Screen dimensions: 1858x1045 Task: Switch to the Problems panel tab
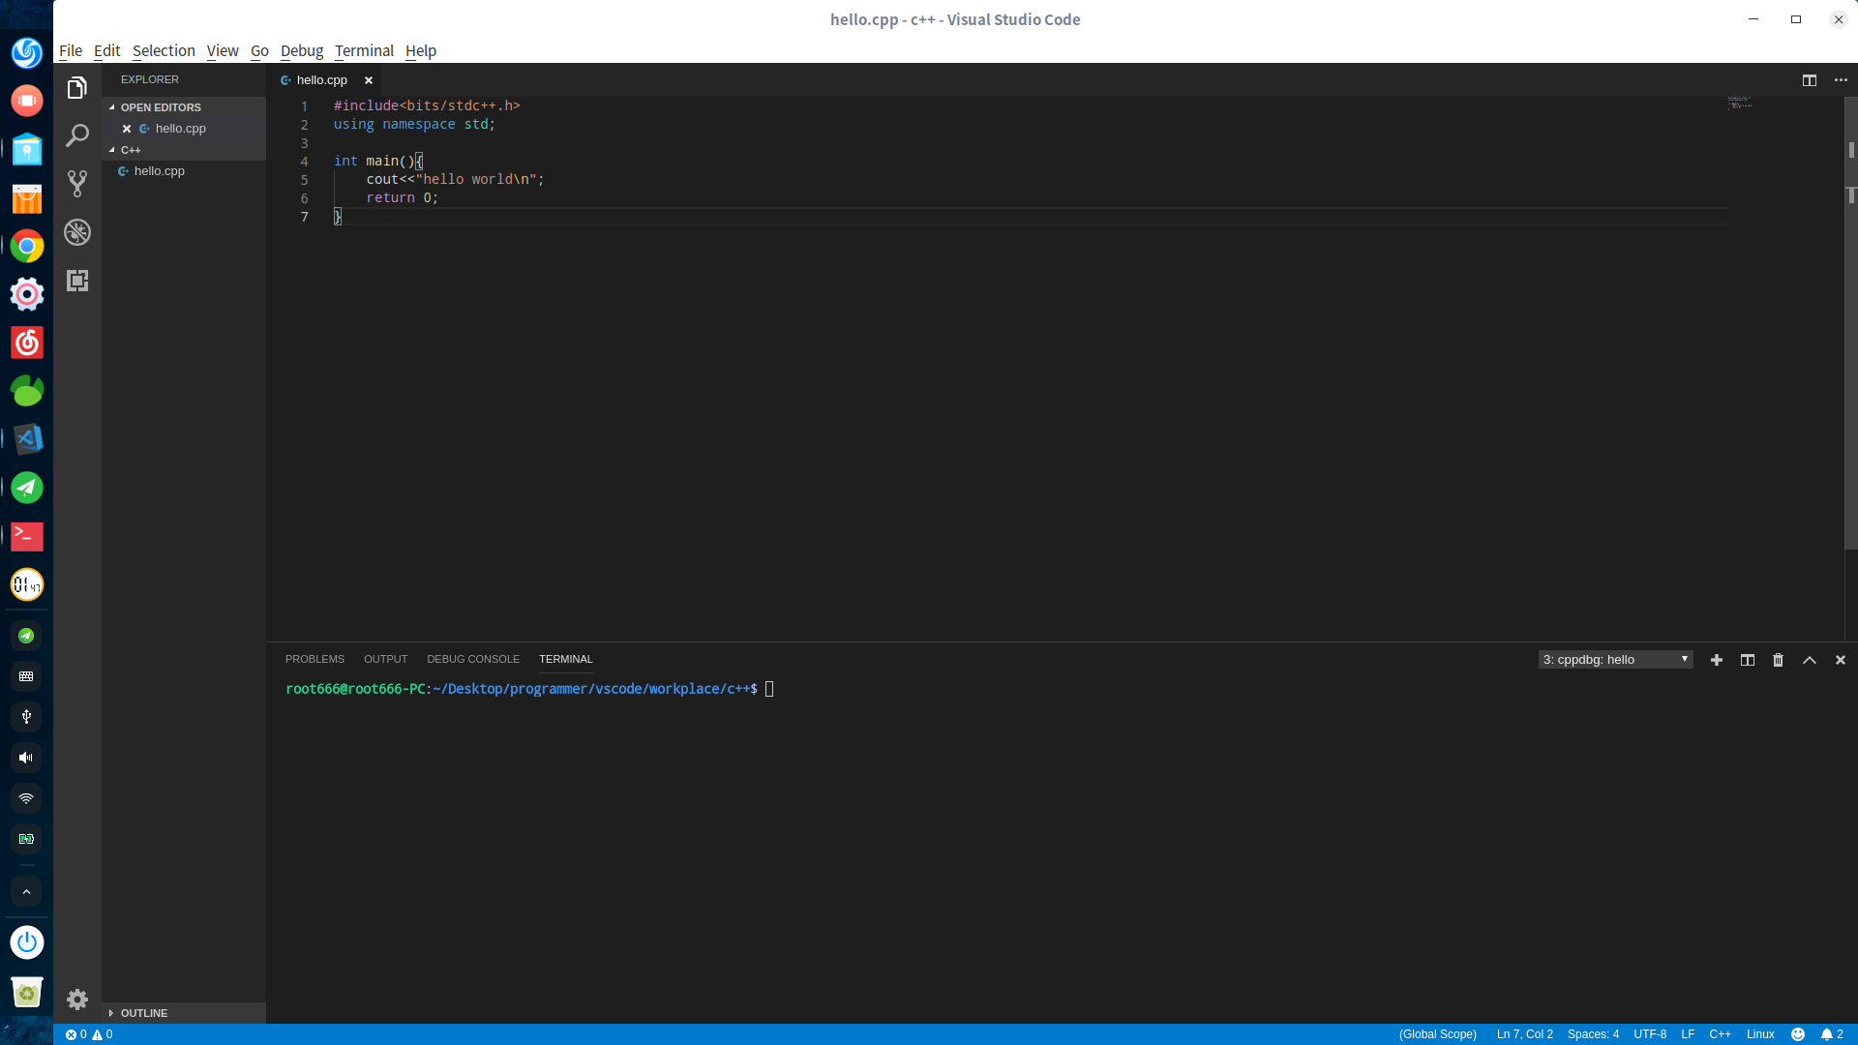click(x=315, y=659)
